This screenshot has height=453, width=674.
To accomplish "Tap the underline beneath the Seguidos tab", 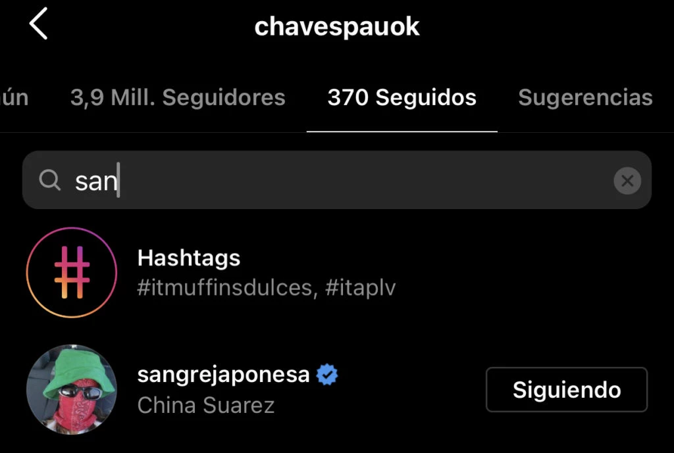I will pyautogui.click(x=402, y=131).
